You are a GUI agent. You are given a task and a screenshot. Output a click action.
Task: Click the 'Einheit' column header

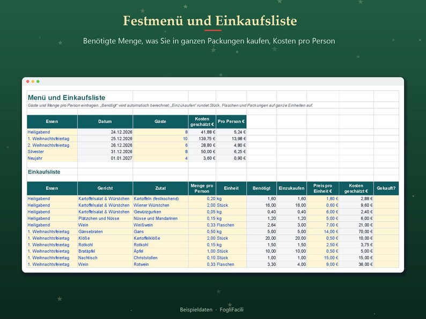tap(231, 188)
